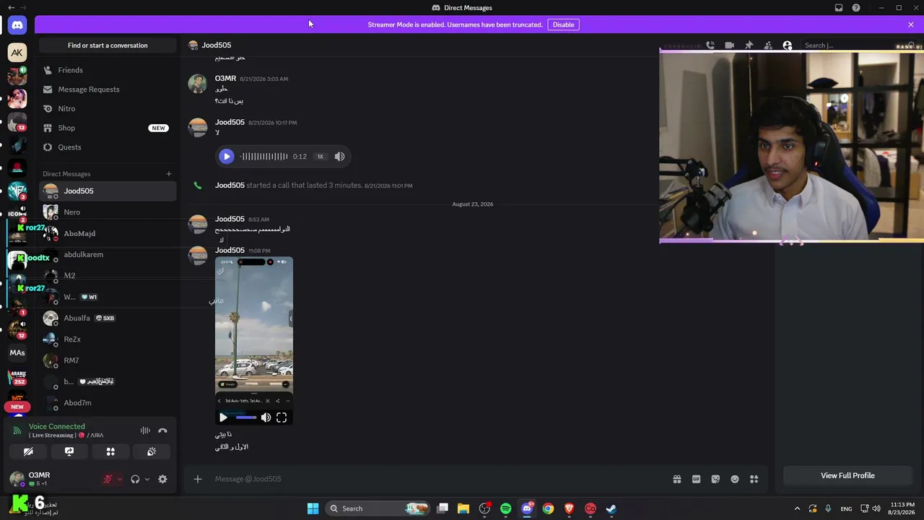The height and width of the screenshot is (520, 924).
Task: Open pinned messages in the chat header
Action: (x=749, y=45)
